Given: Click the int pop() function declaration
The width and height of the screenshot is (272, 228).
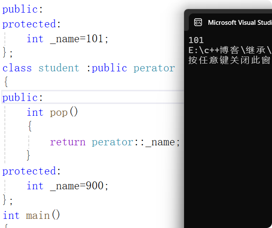Looking at the screenshot, I should coord(52,112).
